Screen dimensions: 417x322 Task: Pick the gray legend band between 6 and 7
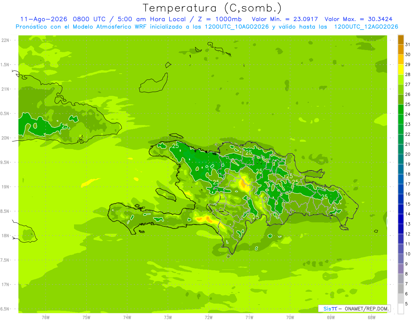(x=401, y=289)
